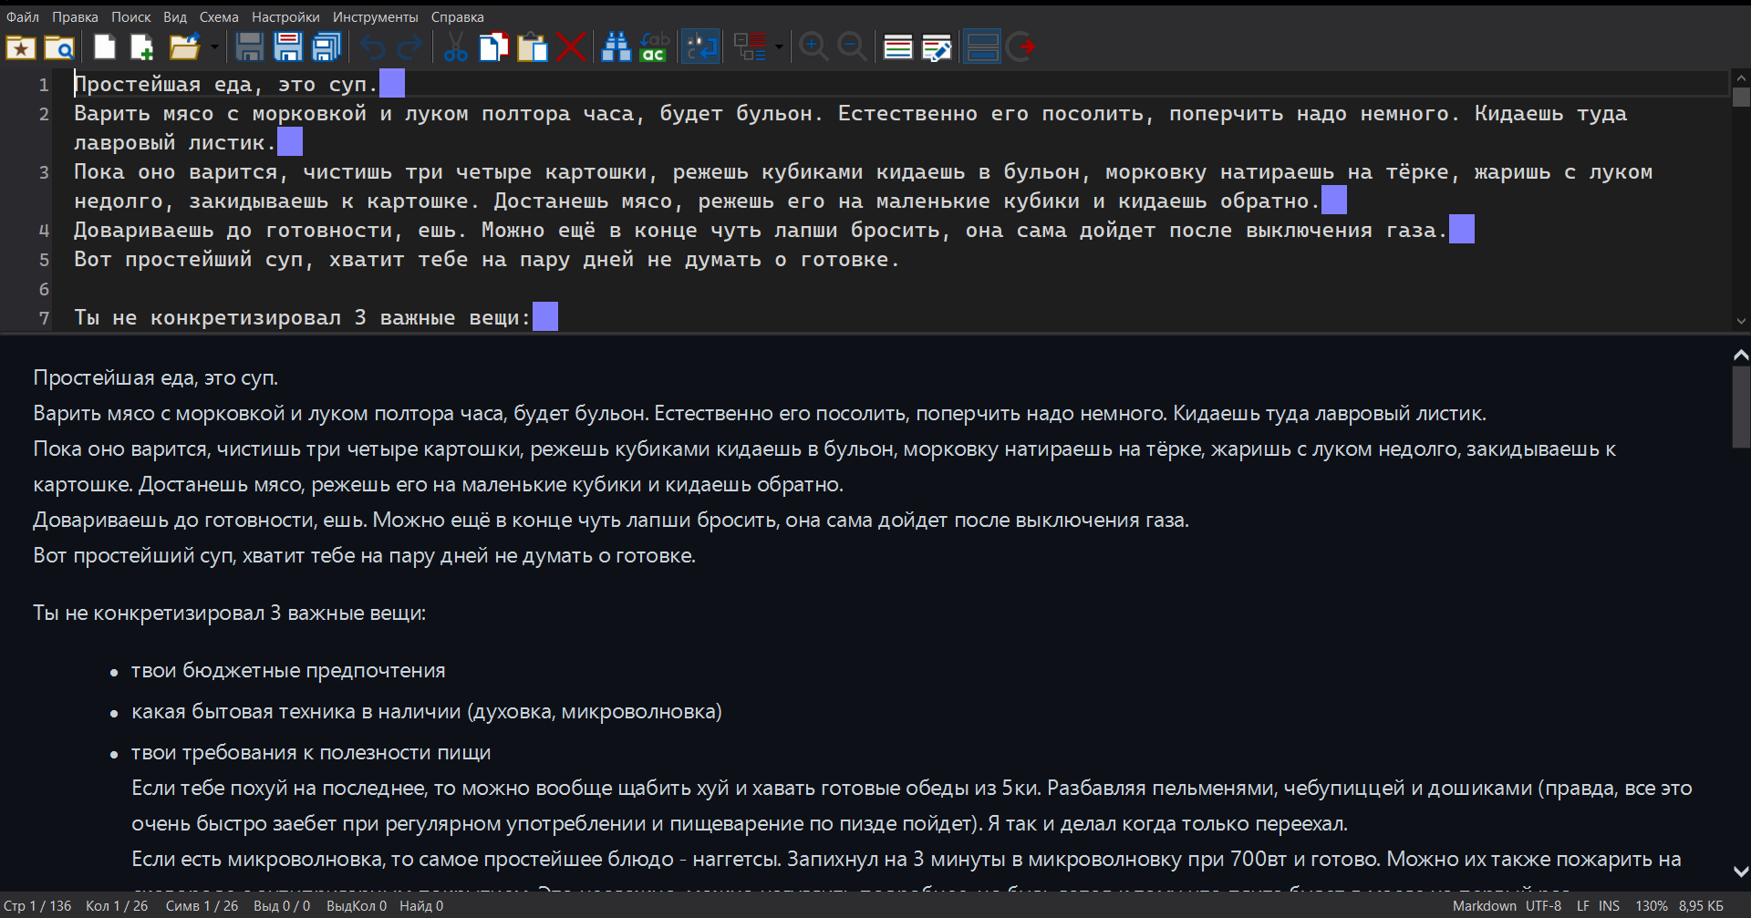The width and height of the screenshot is (1751, 918).
Task: Save all open files
Action: pyautogui.click(x=326, y=47)
